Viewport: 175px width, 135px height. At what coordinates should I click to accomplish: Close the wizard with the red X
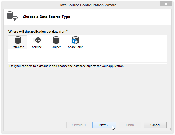(x=166, y=4)
